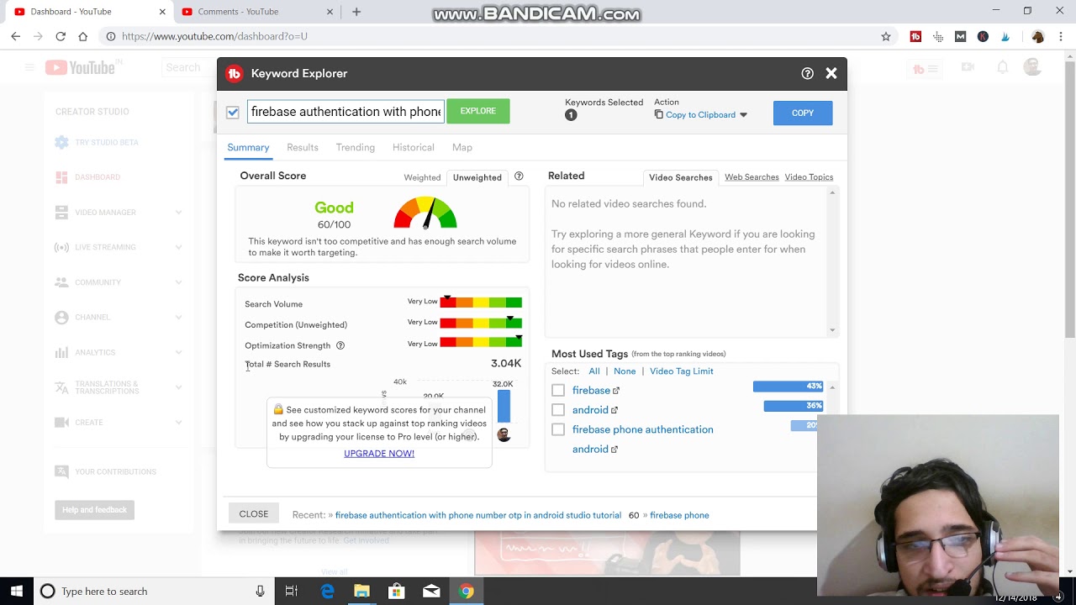The width and height of the screenshot is (1076, 605).
Task: Select Web Searches related tab
Action: pyautogui.click(x=752, y=176)
